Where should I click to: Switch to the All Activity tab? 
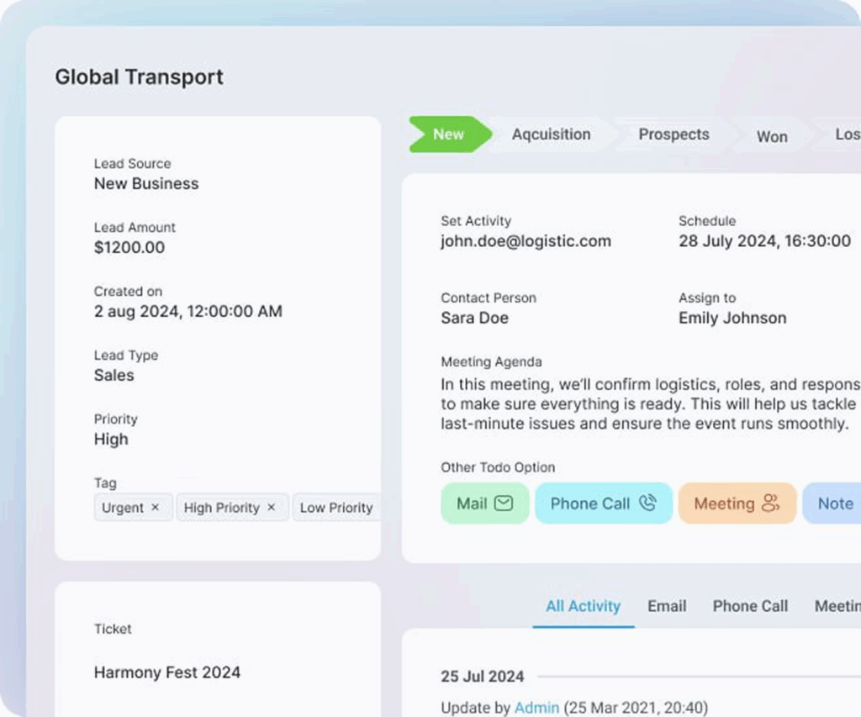(x=583, y=606)
